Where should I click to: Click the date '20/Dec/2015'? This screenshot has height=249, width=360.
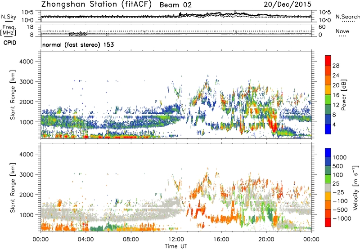click(288, 4)
